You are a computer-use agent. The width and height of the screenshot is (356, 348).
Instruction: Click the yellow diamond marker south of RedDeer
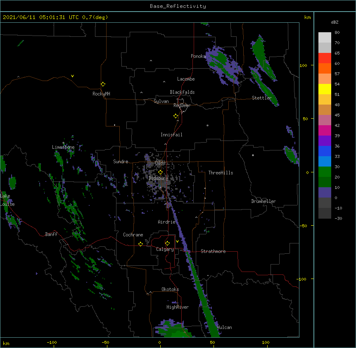[x=176, y=116]
